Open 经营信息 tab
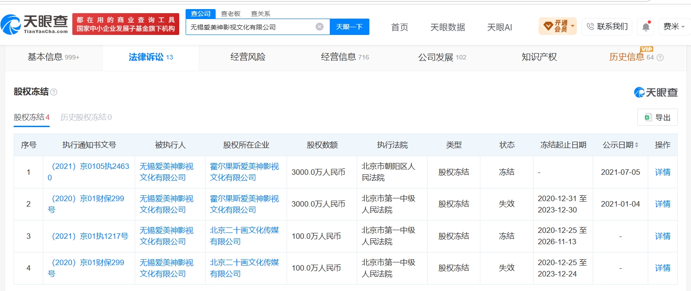Screen dimensions: 691x291 coord(345,57)
